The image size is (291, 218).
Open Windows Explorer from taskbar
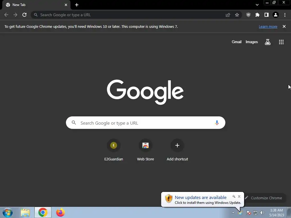pos(25,213)
